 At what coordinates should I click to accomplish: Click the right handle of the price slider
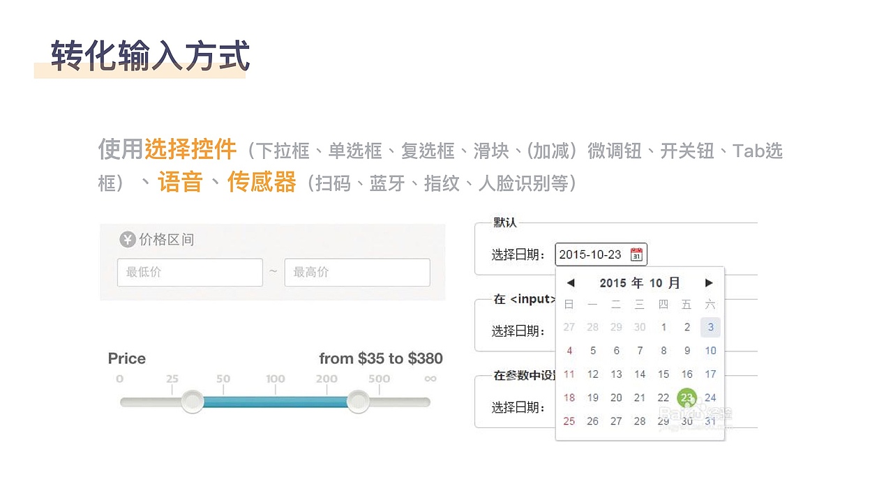point(358,402)
